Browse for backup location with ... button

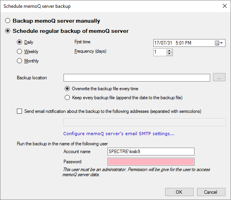point(219,77)
